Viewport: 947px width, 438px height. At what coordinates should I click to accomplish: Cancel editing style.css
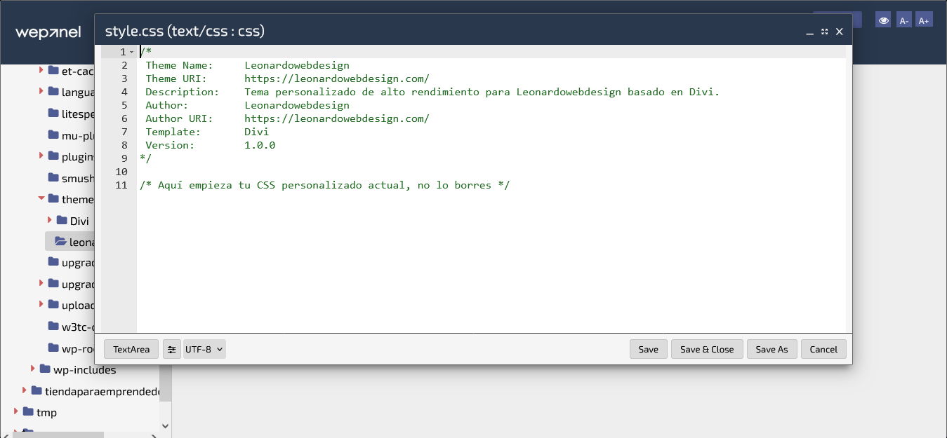(823, 349)
